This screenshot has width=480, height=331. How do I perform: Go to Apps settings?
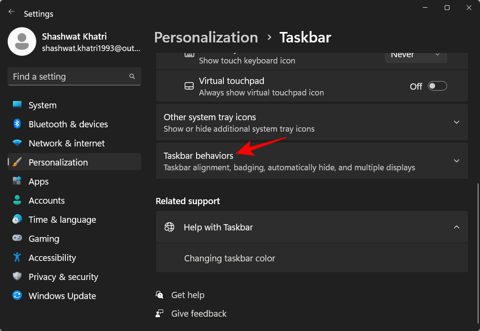pos(38,181)
